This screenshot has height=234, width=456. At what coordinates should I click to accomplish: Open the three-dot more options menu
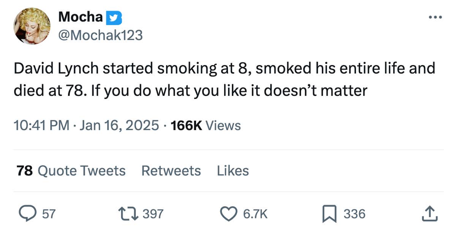(x=435, y=18)
